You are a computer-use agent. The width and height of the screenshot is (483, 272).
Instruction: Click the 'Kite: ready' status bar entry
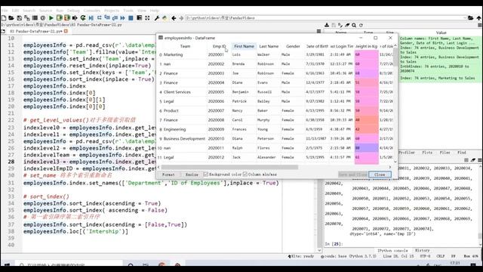[301, 256]
